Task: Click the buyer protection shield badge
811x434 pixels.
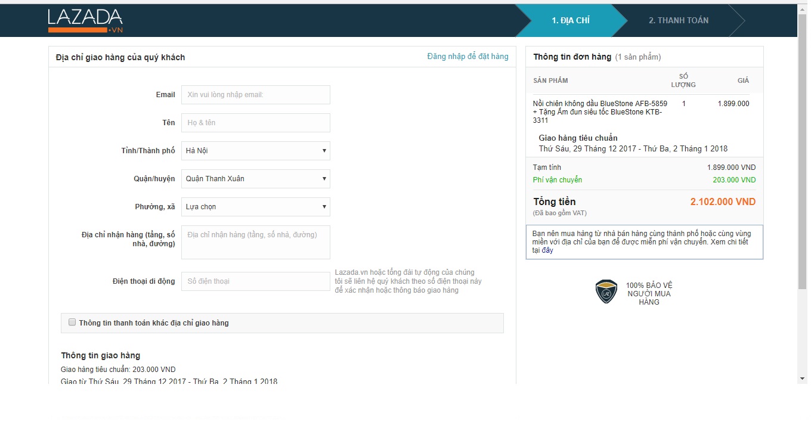Action: click(x=606, y=292)
